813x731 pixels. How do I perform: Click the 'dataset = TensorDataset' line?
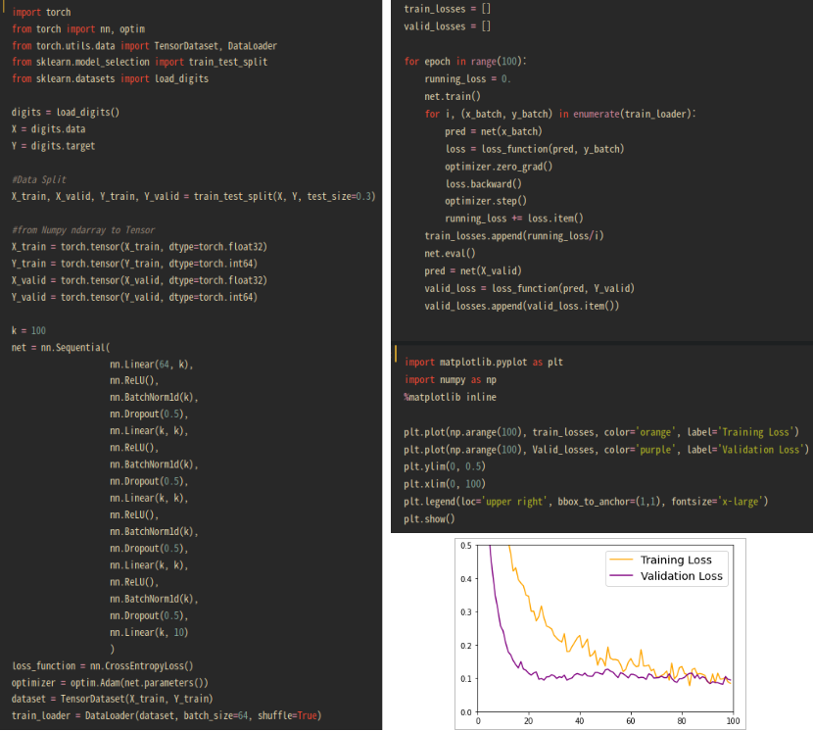point(112,699)
